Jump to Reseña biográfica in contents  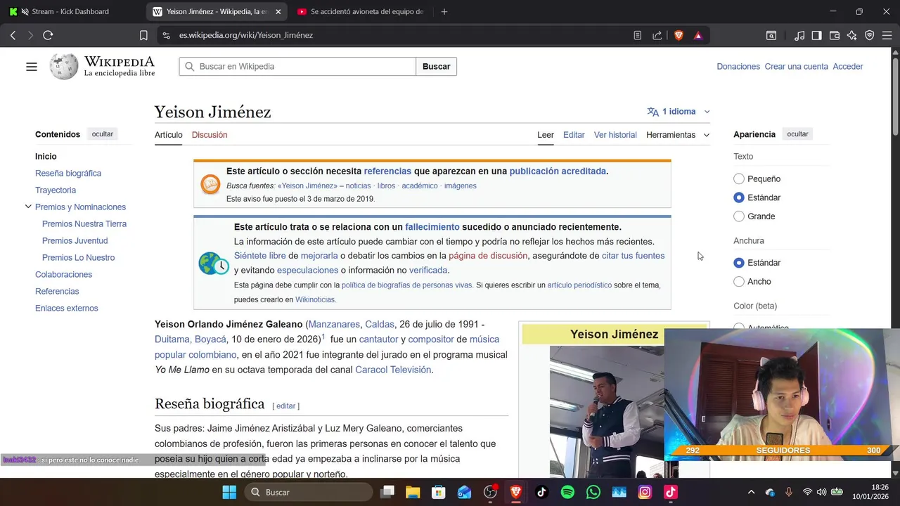[68, 174]
